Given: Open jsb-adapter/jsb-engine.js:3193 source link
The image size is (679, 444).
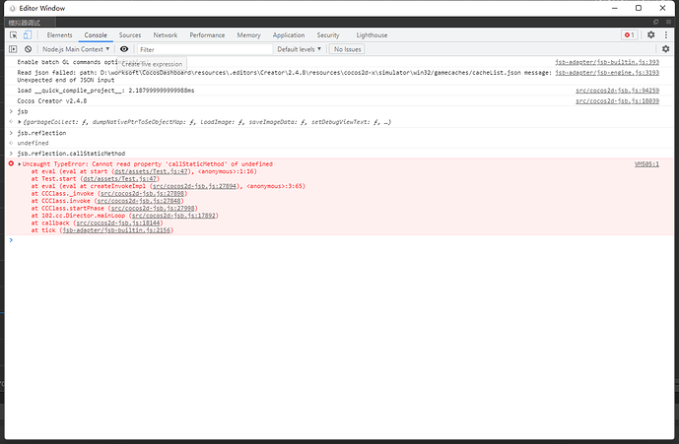Looking at the screenshot, I should pyautogui.click(x=607, y=73).
